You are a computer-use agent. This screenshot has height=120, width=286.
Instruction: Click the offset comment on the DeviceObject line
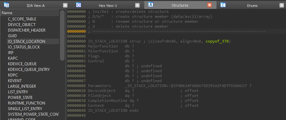click(189, 91)
